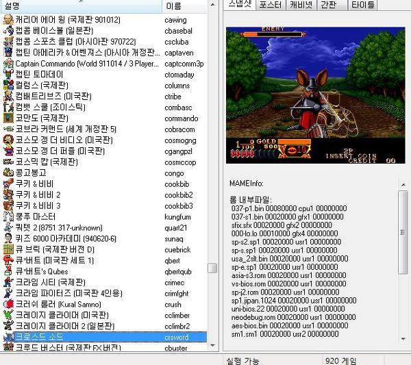This screenshot has width=411, height=365.
Task: Click the cgangpzl game icon
Action: click(8, 151)
